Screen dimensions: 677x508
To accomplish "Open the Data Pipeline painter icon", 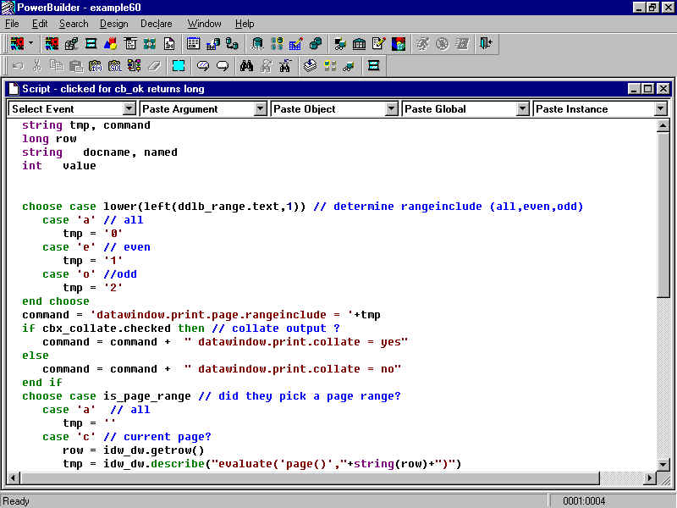I will click(x=232, y=44).
